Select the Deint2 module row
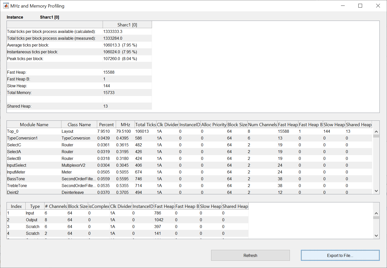Viewport: 387px width, 268px height. [x=189, y=192]
